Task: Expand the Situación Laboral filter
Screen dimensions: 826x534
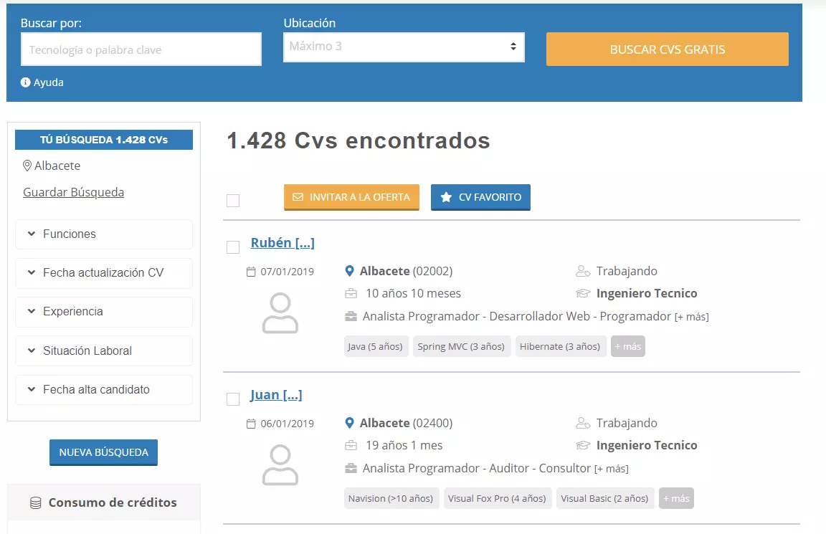Action: click(103, 351)
